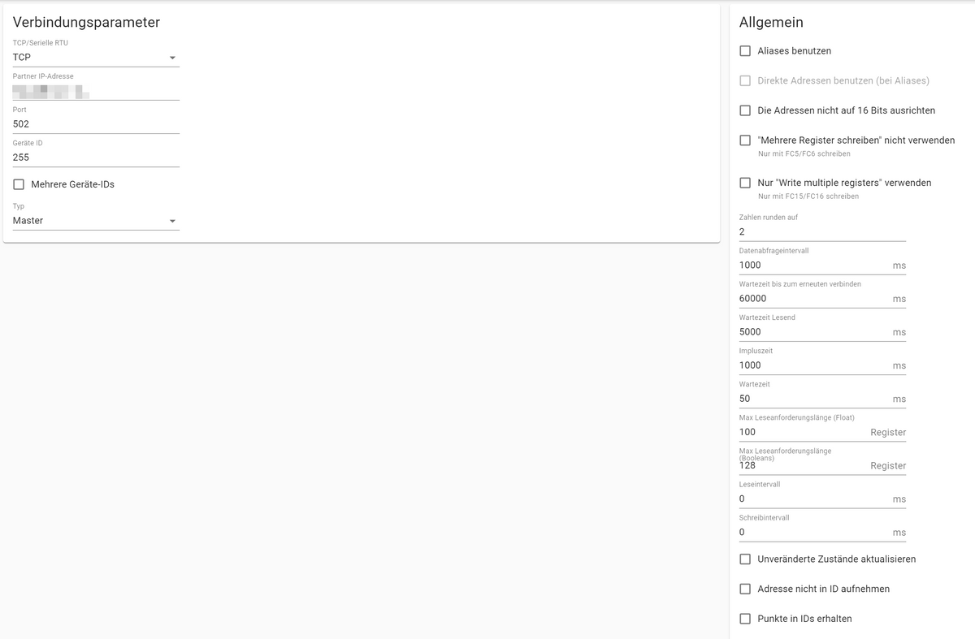This screenshot has height=639, width=975.
Task: Click the Zahlen runden auf field
Action: 822,232
